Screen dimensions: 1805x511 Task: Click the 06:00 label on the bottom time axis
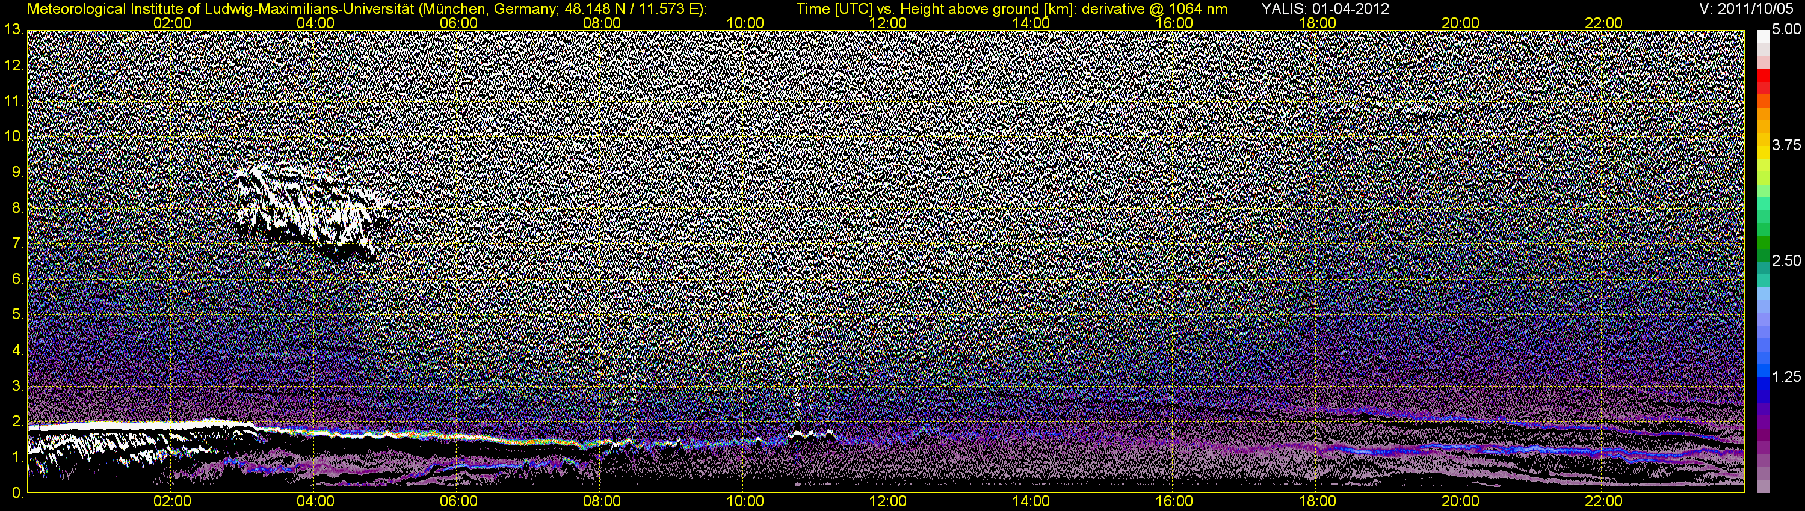458,502
